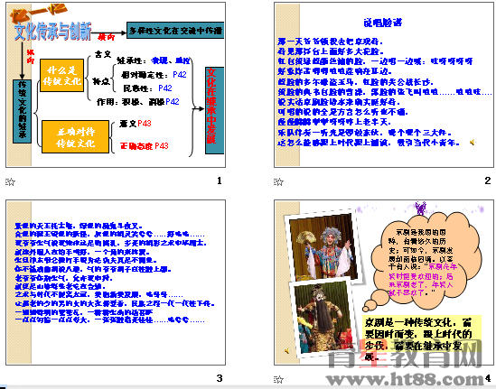Click the yellow highlighted text box on slide 4

[422, 338]
